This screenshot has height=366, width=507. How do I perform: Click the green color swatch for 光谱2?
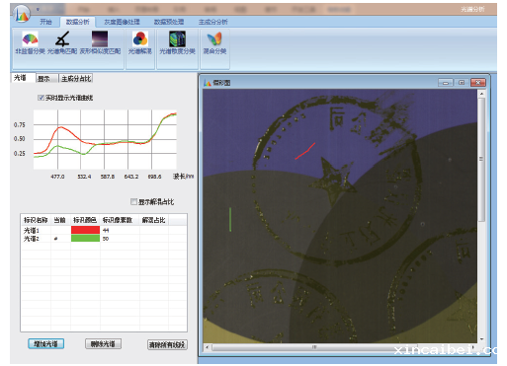(x=85, y=238)
